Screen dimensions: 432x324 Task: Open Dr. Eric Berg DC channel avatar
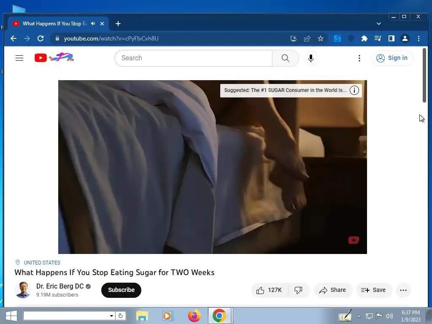[x=23, y=290]
